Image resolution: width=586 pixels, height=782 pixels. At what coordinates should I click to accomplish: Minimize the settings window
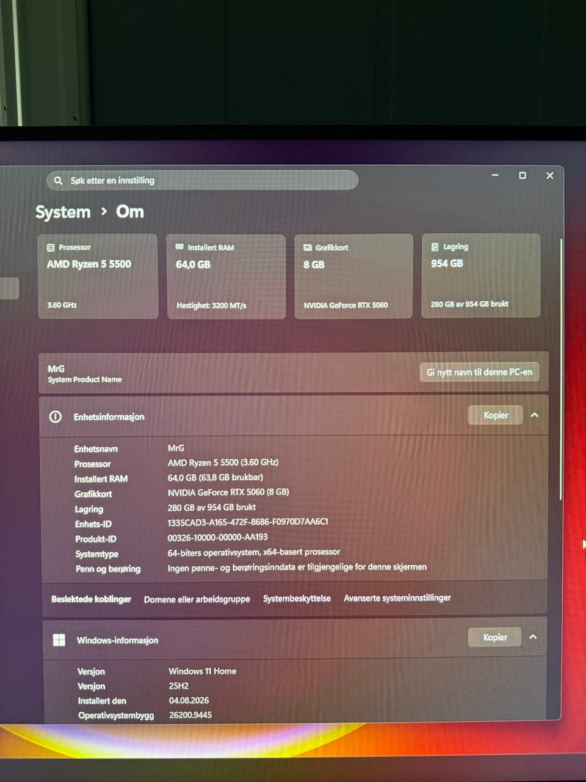tap(495, 175)
